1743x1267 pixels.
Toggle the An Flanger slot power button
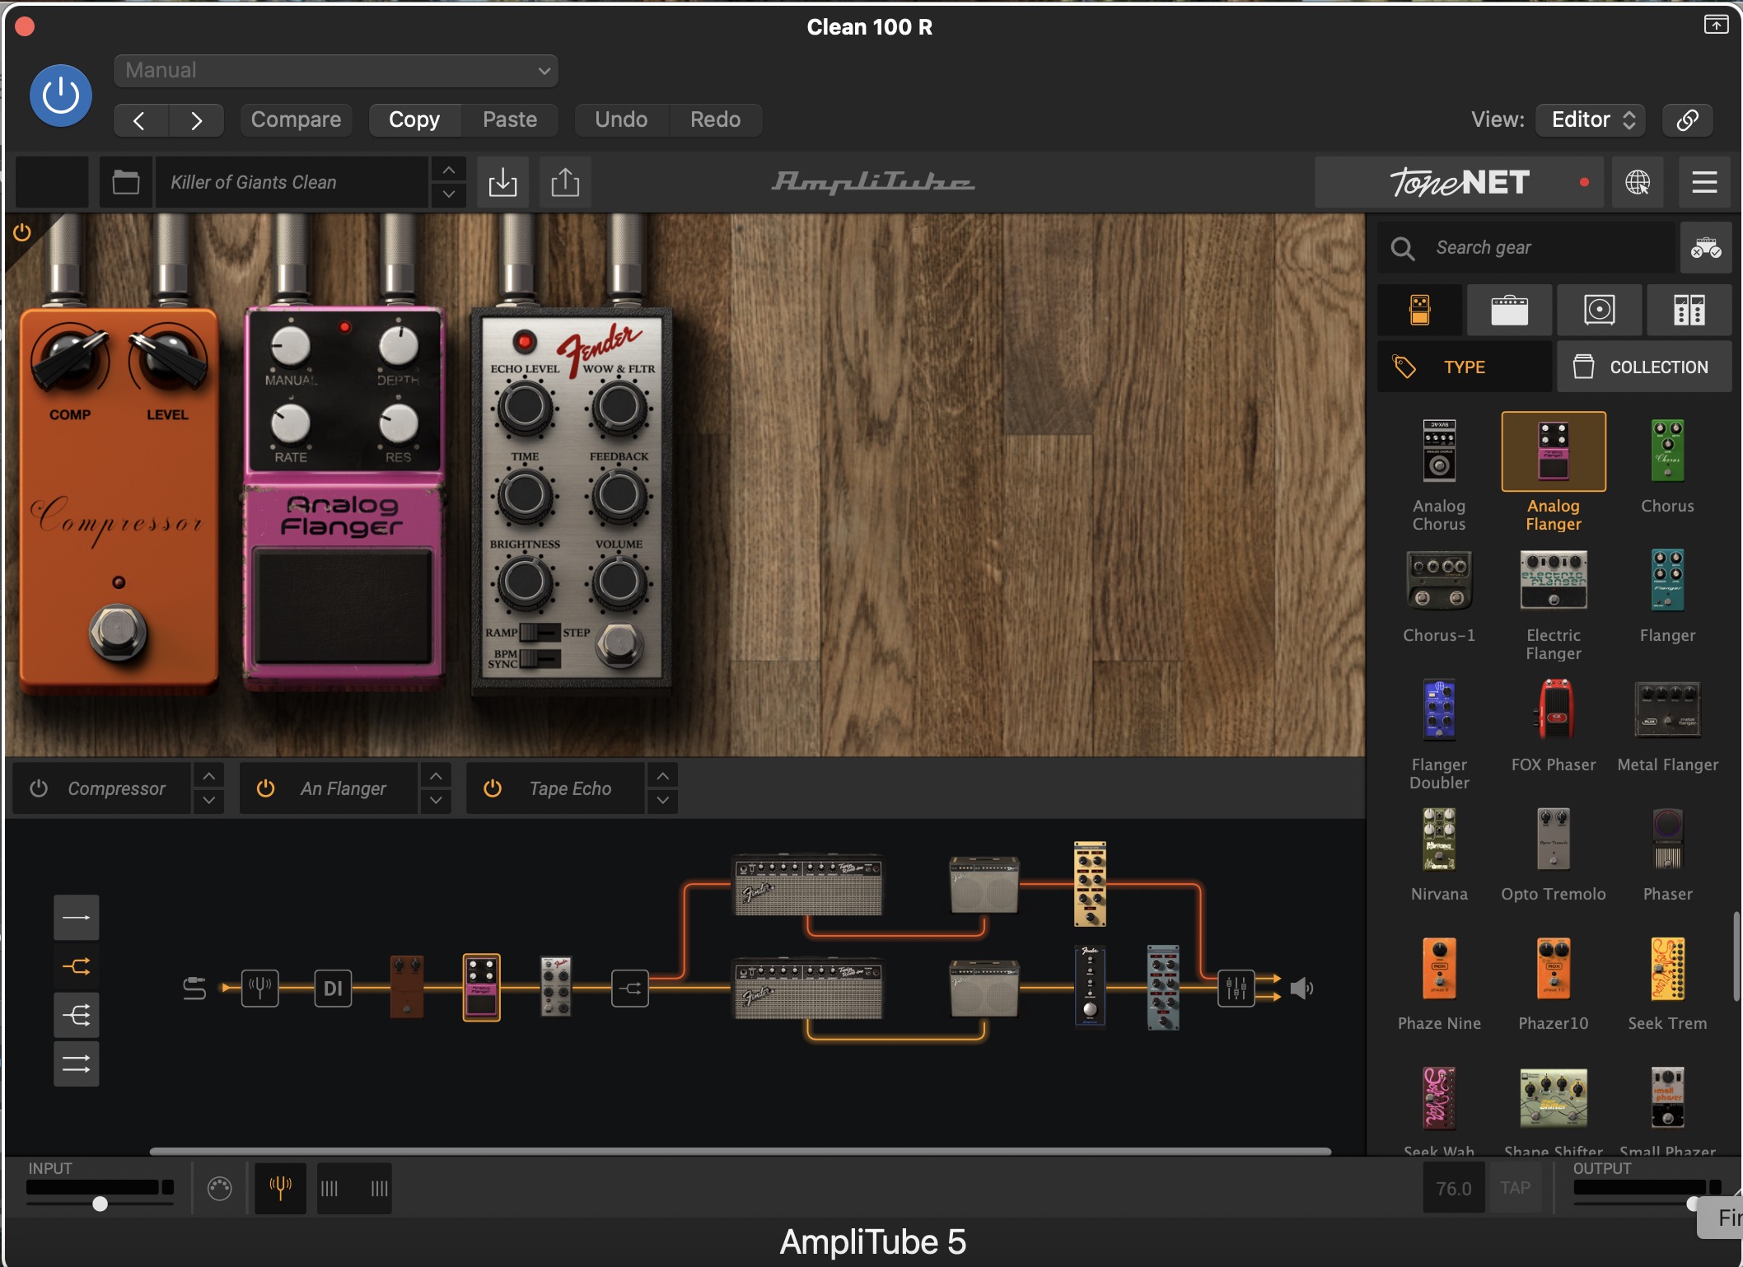click(x=265, y=788)
